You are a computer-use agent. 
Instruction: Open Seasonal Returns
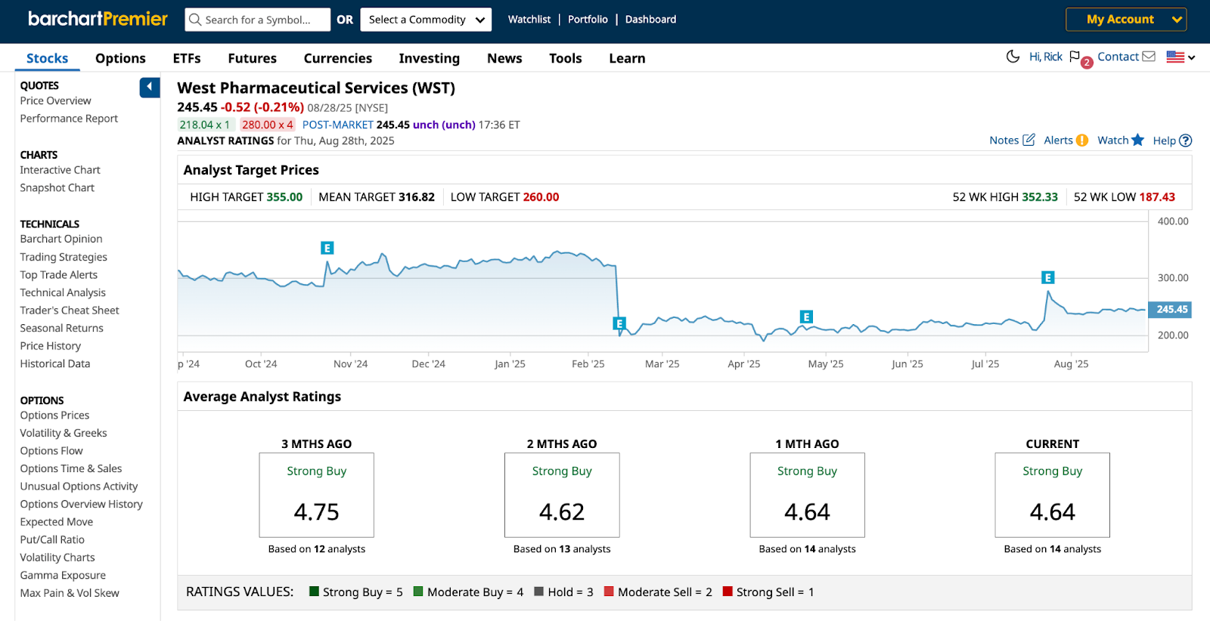click(61, 328)
